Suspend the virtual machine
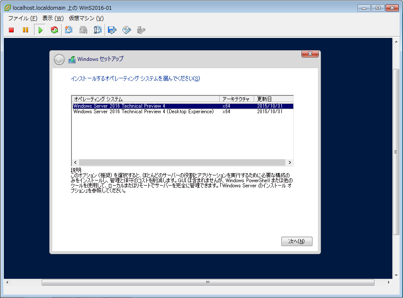403x298 pixels. 26,30
